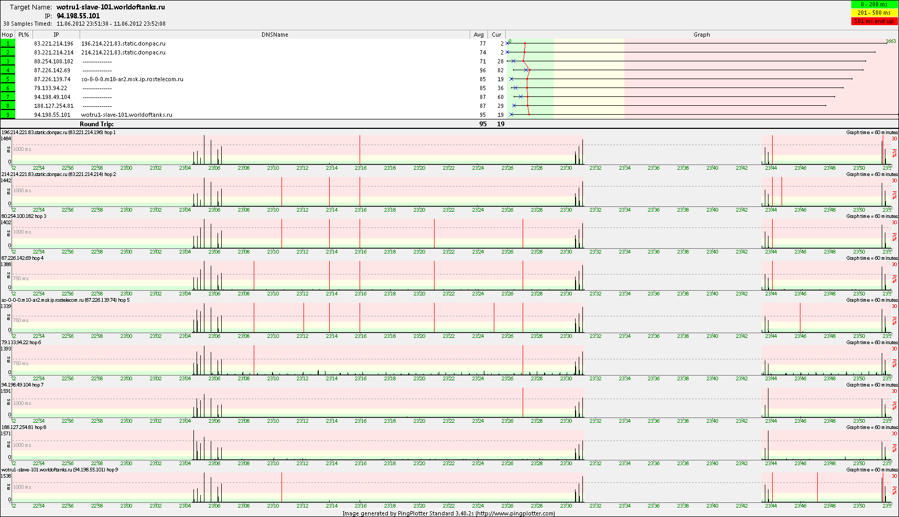The height and width of the screenshot is (517, 899).
Task: Click 188.127.254.81 hop 8 graph title
Action: click(x=24, y=427)
